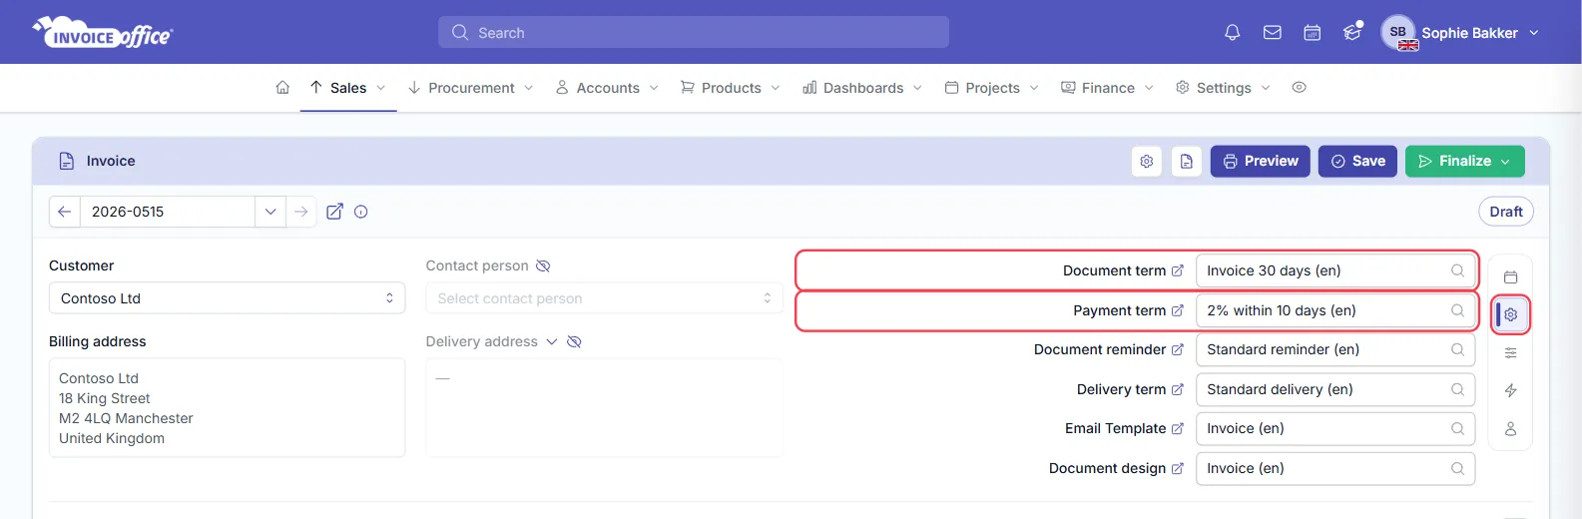Open Document design external link icon

click(1177, 468)
